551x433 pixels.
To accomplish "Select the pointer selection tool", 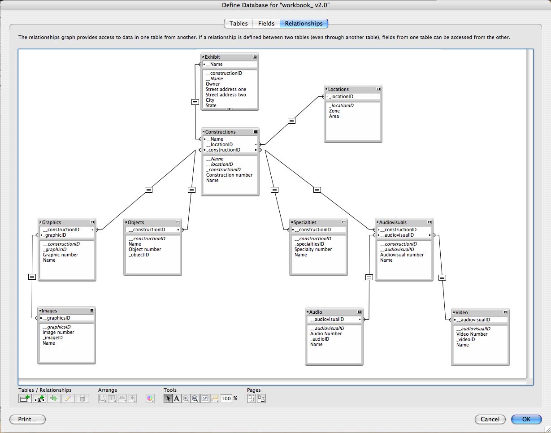I will click(168, 398).
